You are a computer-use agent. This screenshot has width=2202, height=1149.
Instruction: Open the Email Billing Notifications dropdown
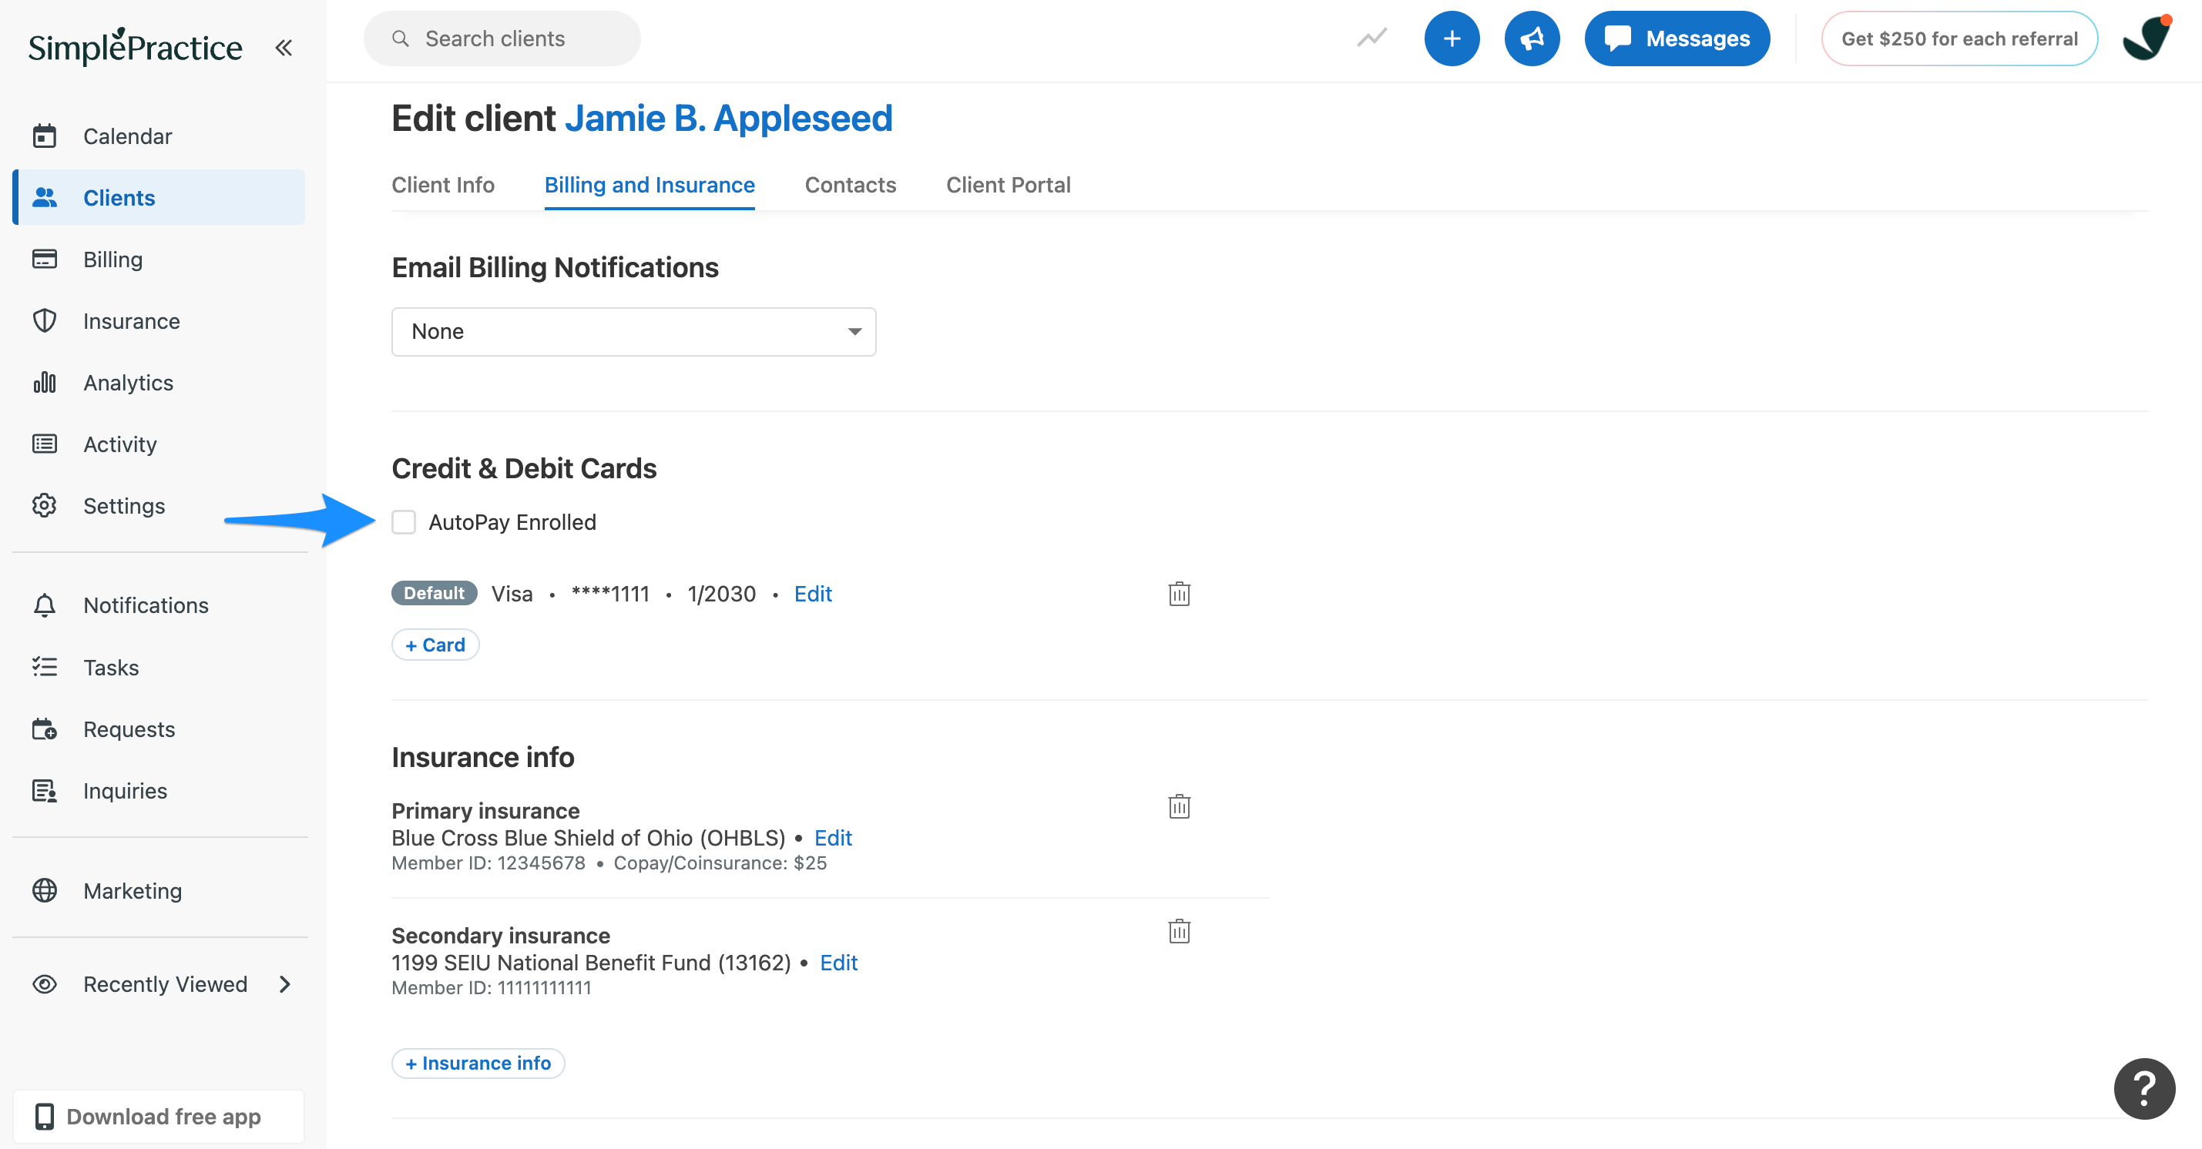tap(633, 331)
